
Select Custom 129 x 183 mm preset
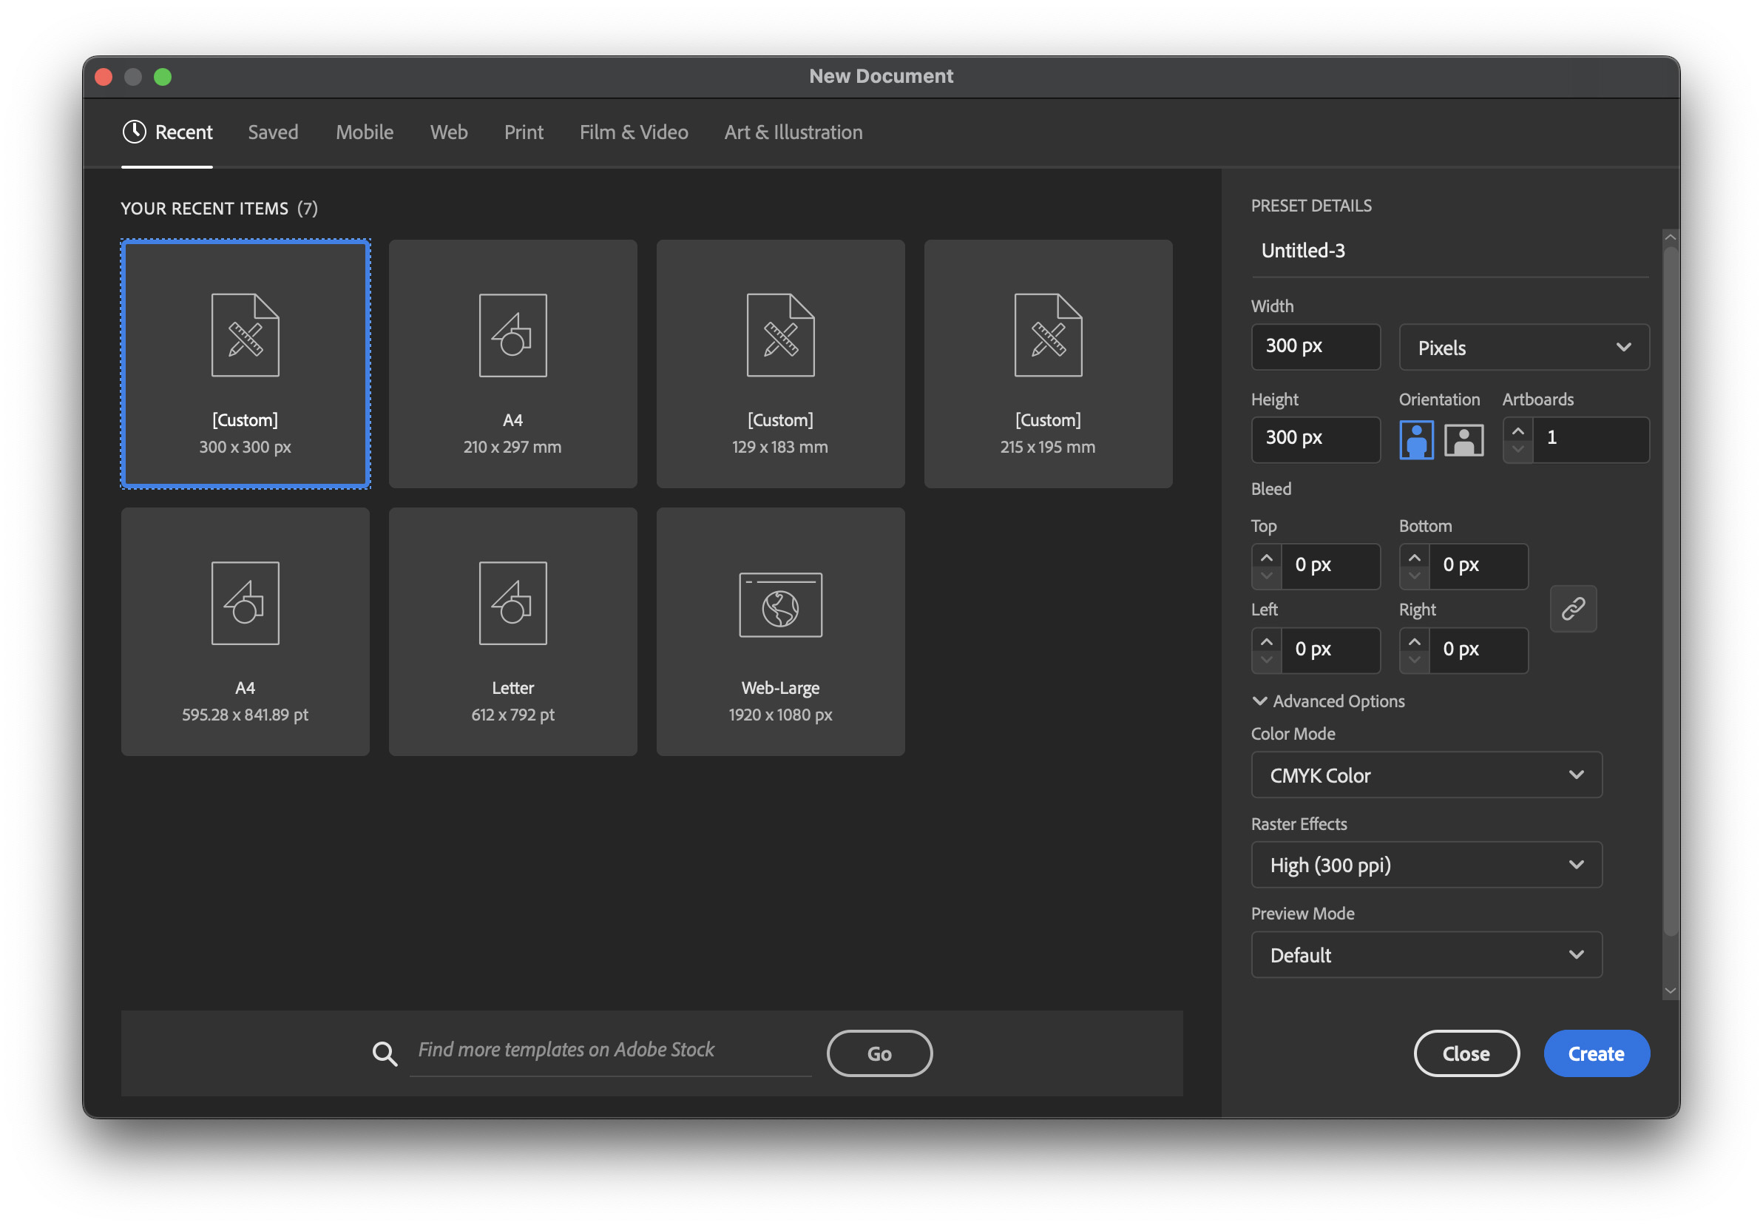click(780, 363)
